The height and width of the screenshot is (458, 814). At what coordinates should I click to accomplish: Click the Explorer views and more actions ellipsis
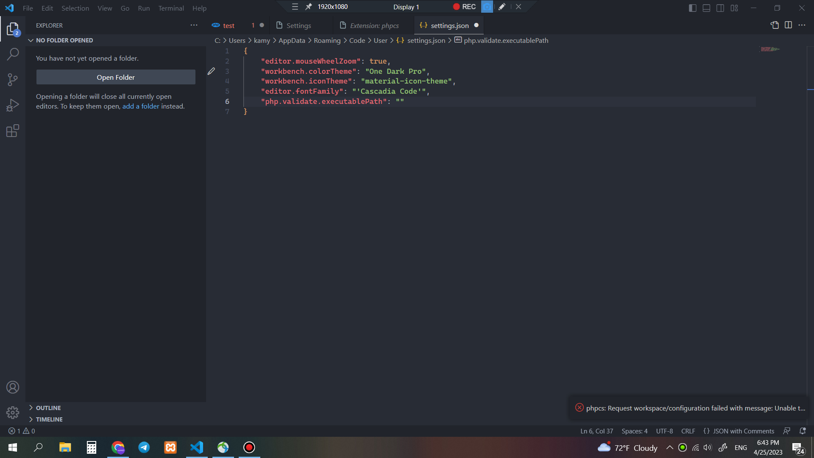tap(194, 25)
